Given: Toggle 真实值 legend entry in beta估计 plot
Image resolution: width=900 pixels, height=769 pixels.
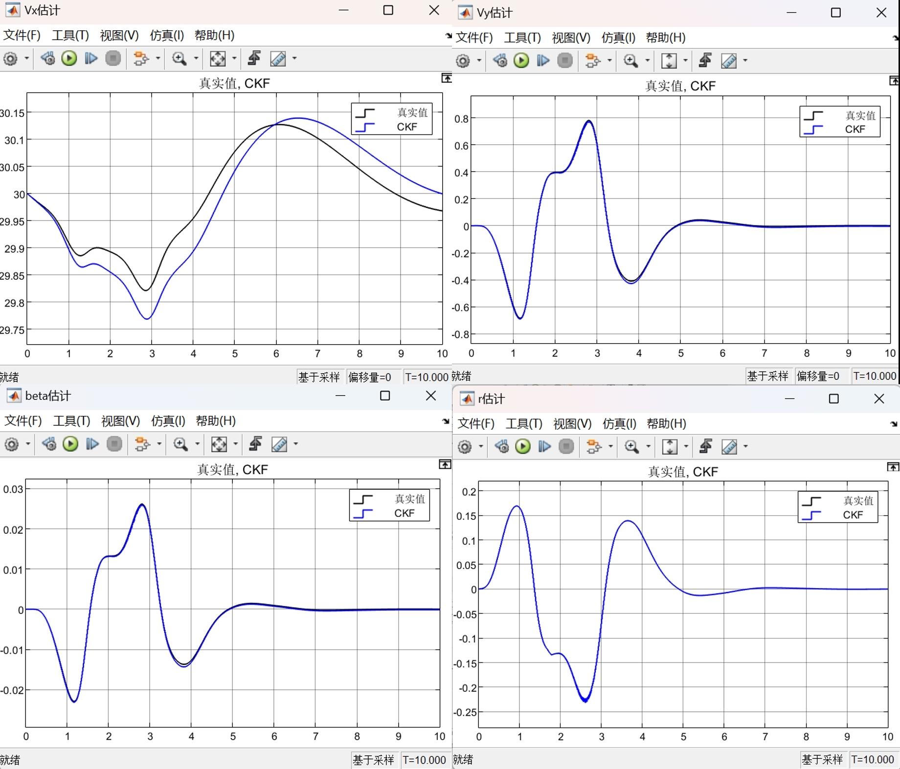Looking at the screenshot, I should [389, 499].
